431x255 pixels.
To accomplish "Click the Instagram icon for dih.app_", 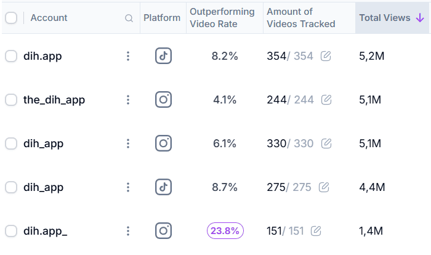I will (163, 231).
